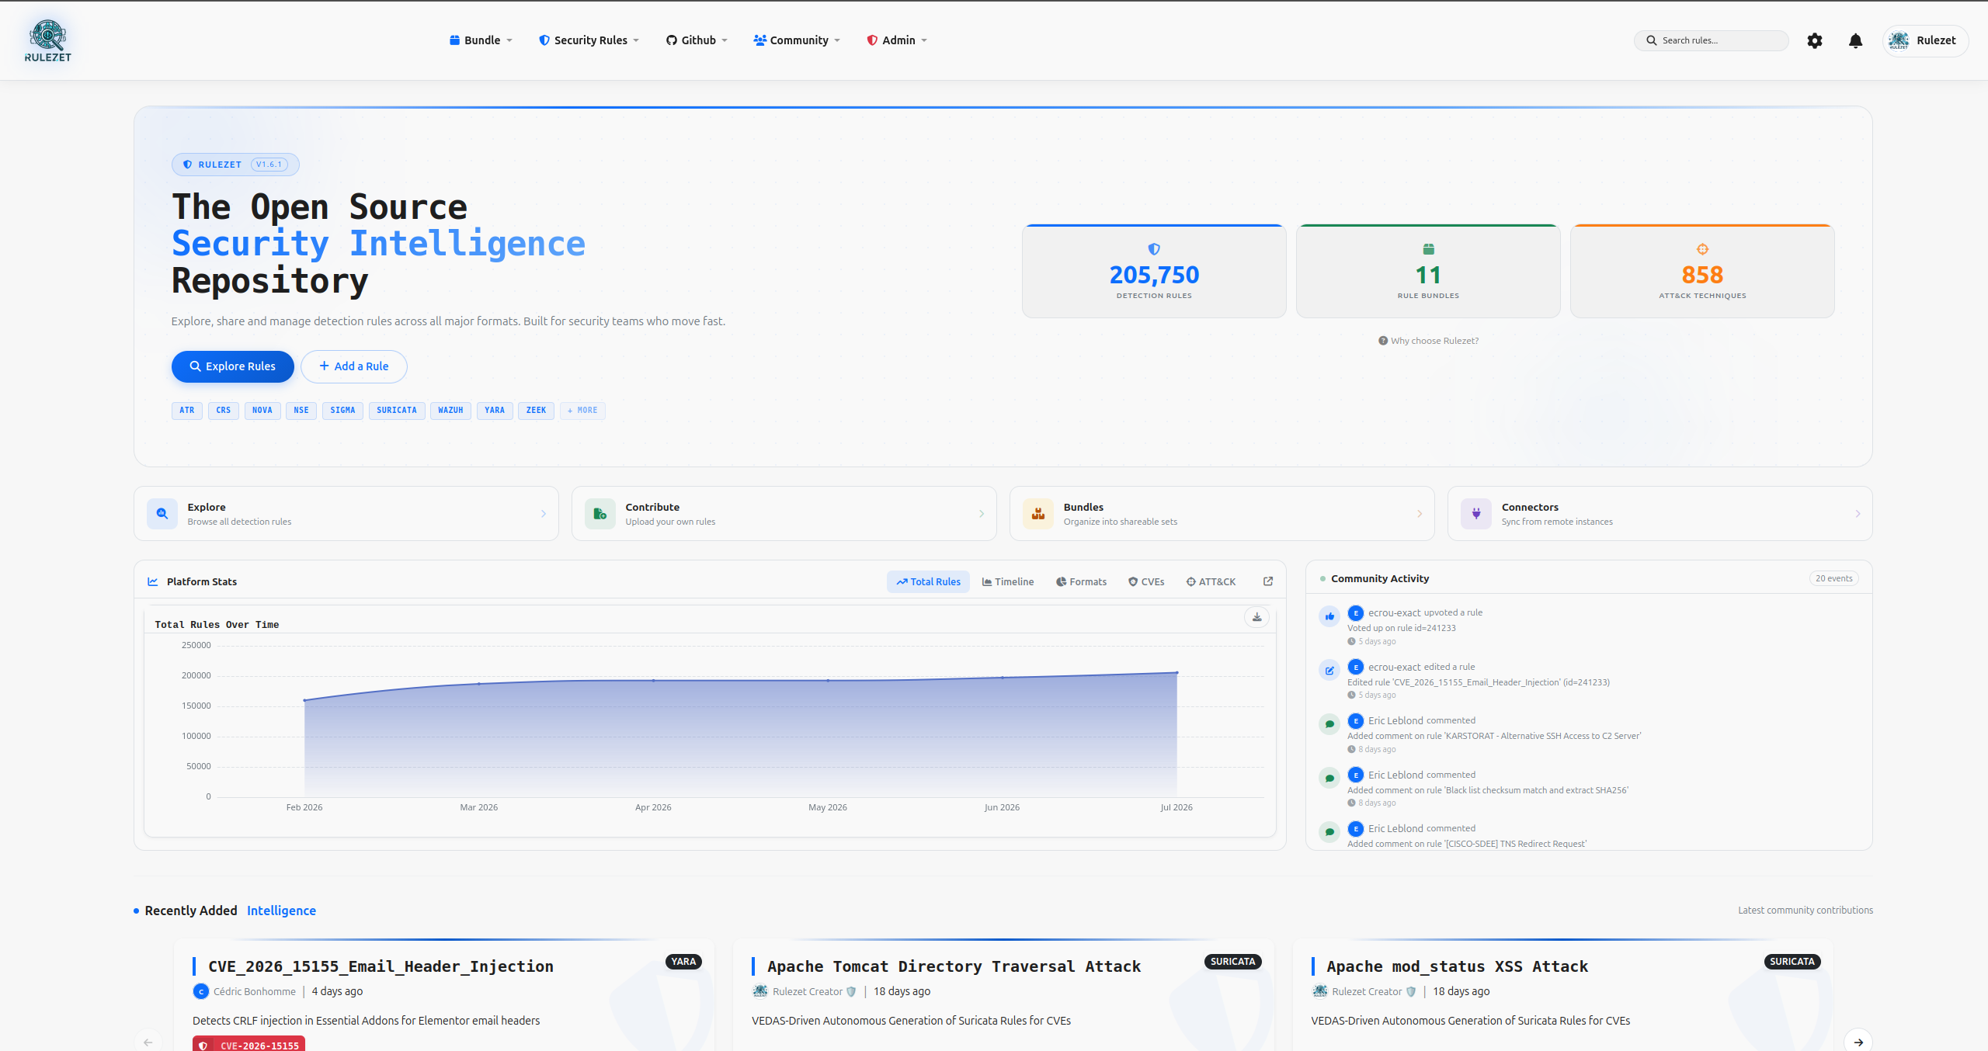Click the next arrow in Recently Added carousel
This screenshot has height=1051, width=1988.
tap(1858, 1042)
